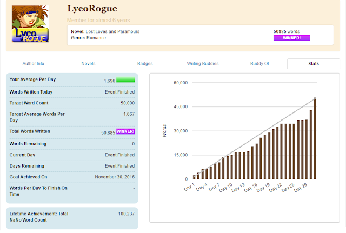Click the 'Target Average Words Per Day' label
The height and width of the screenshot is (233, 346).
(37, 117)
